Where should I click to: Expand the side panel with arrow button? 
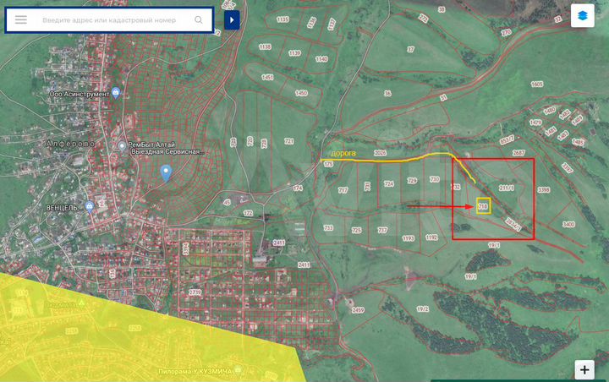232,19
